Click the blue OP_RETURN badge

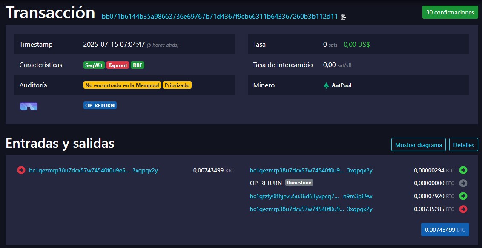tap(100, 105)
